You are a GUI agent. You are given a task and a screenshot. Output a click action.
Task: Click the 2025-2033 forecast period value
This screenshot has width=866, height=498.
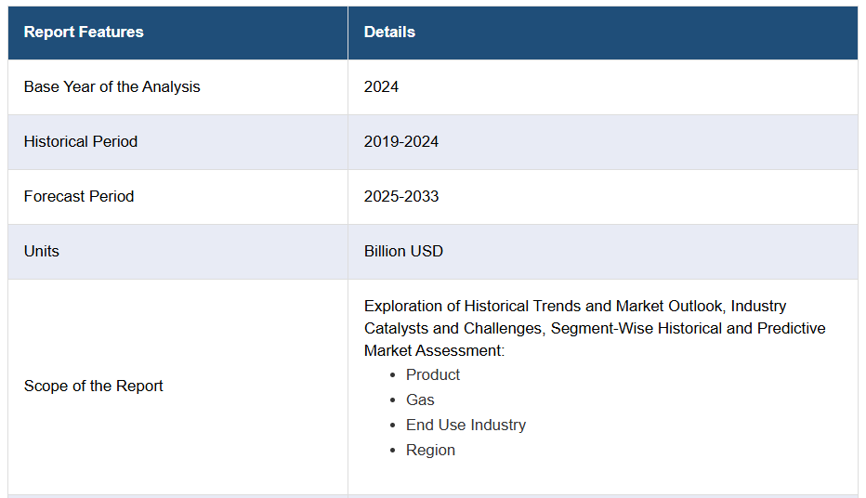coord(401,196)
